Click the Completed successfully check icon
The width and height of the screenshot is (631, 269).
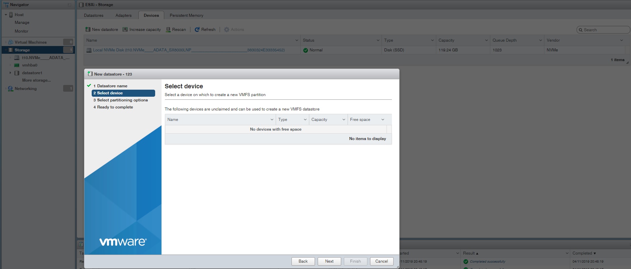(466, 262)
